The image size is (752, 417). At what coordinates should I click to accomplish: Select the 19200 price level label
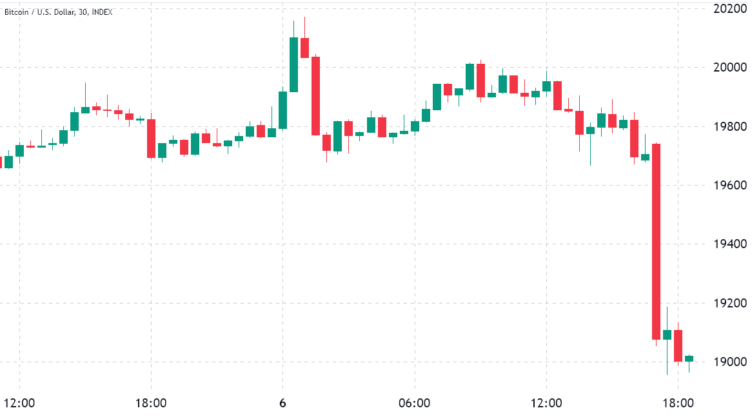729,303
